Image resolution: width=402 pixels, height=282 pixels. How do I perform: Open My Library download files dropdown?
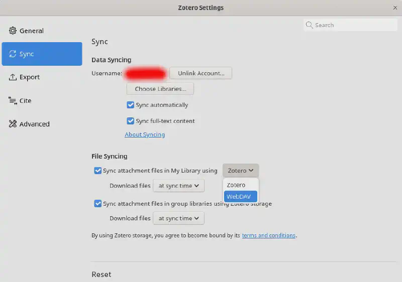[178, 186]
